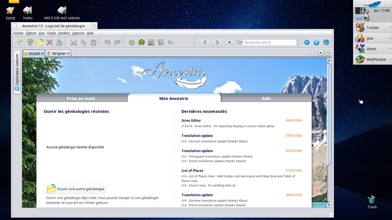Open the Fichier menu

click(18, 33)
